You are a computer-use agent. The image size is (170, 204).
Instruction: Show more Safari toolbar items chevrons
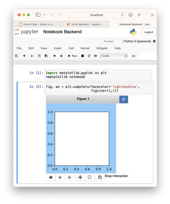click(152, 15)
